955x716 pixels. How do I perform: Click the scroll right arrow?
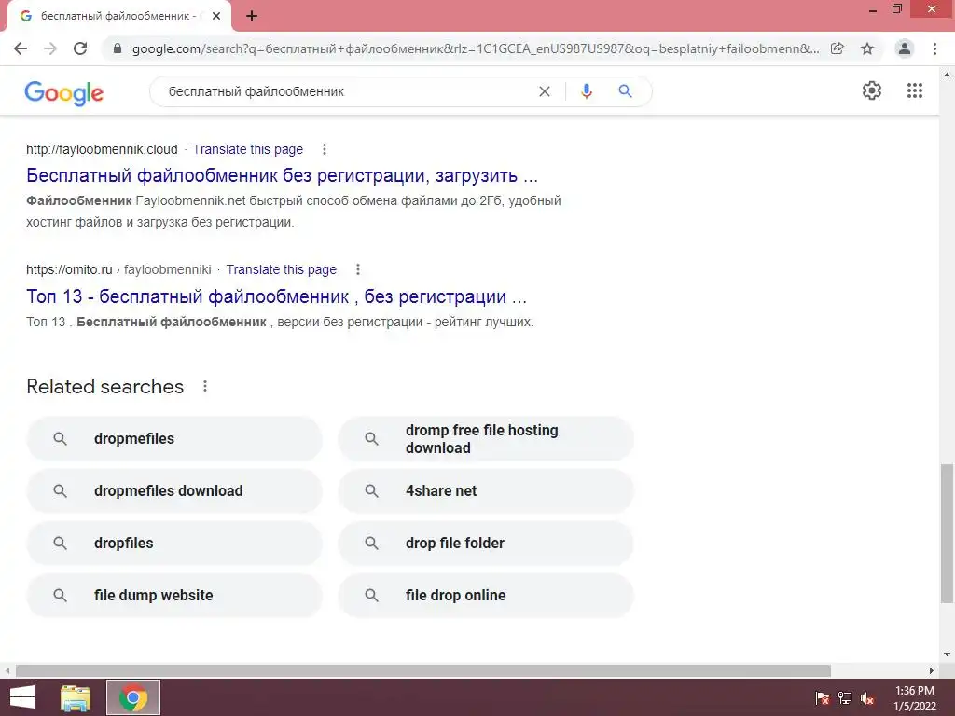(x=932, y=670)
